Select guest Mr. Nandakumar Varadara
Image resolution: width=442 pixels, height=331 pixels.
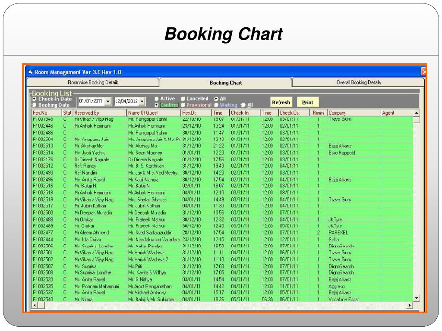click(154, 240)
